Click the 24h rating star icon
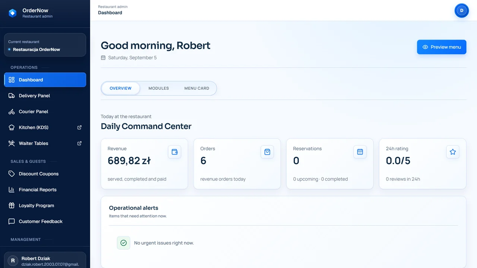Image resolution: width=477 pixels, height=268 pixels. tap(453, 152)
